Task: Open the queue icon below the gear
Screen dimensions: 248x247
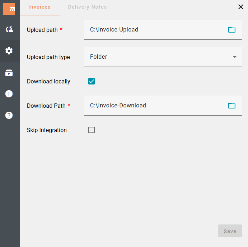Action: point(9,73)
